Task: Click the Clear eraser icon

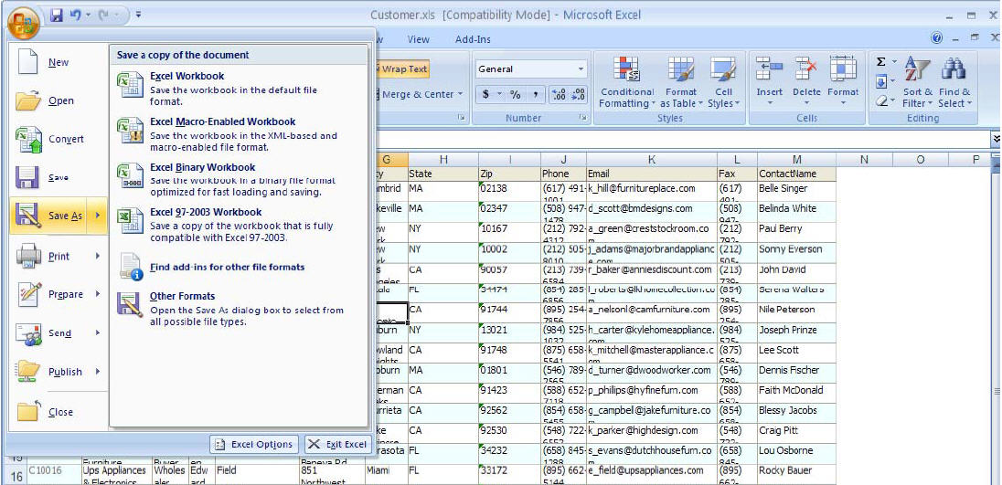Action: coord(881,100)
